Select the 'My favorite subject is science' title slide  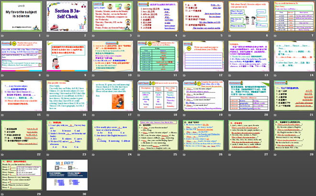pos(22,17)
